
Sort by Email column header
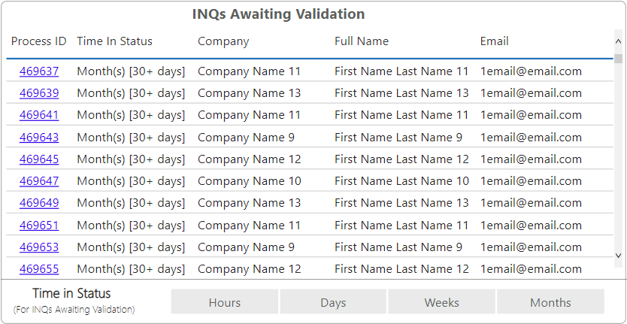[x=494, y=41]
